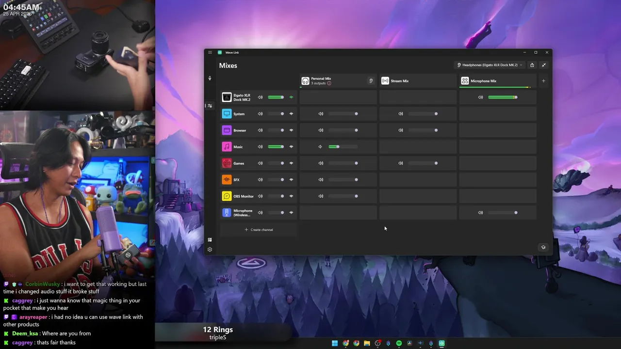The image size is (621, 349).
Task: Click the Elgato XLR Dock master volume slider
Action: [276, 97]
